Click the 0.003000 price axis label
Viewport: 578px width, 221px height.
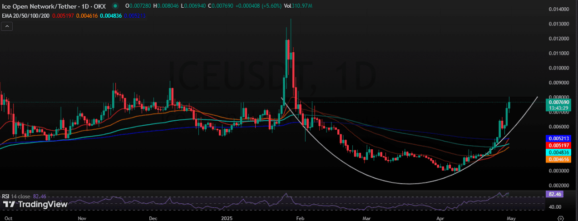[x=559, y=171]
